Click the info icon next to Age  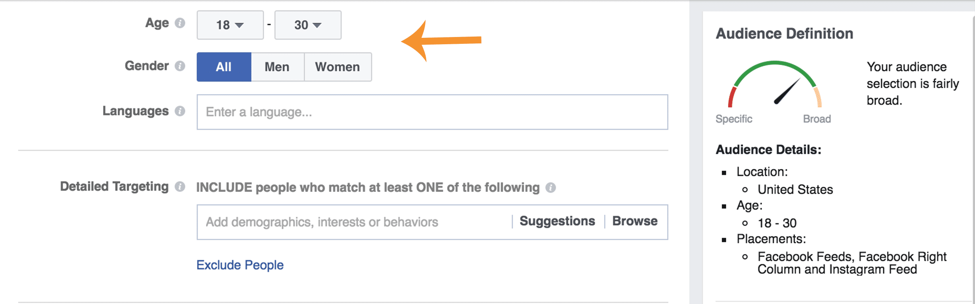point(180,23)
